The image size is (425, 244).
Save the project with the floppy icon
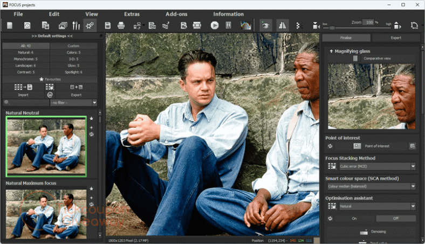pyautogui.click(x=108, y=25)
